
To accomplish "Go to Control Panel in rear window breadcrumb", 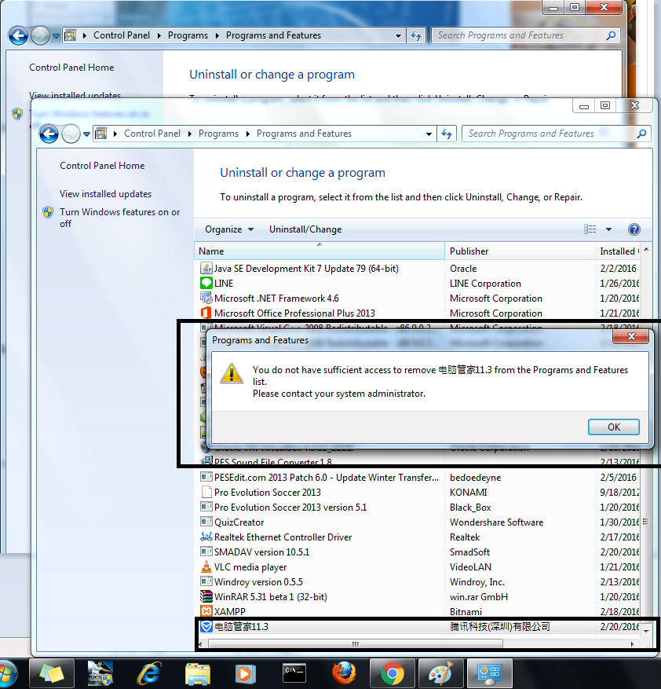I will 121,35.
